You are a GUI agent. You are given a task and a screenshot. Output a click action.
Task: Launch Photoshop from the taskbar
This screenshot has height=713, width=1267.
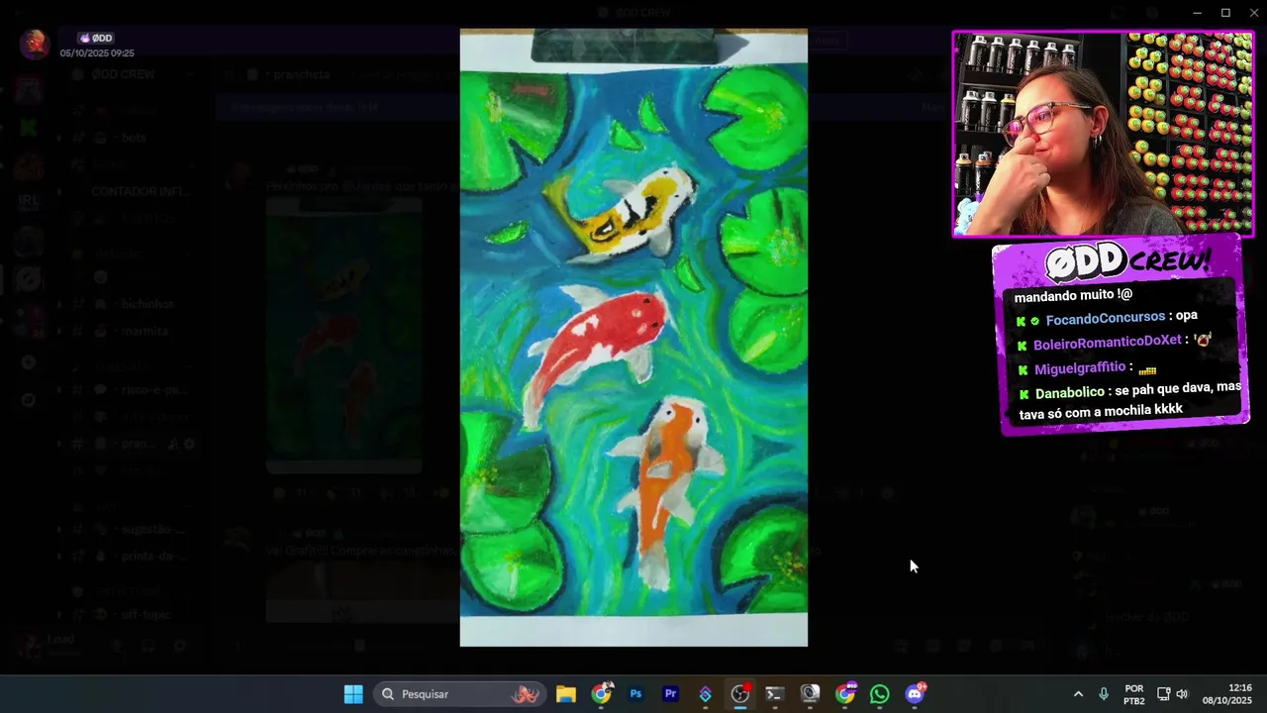[635, 694]
